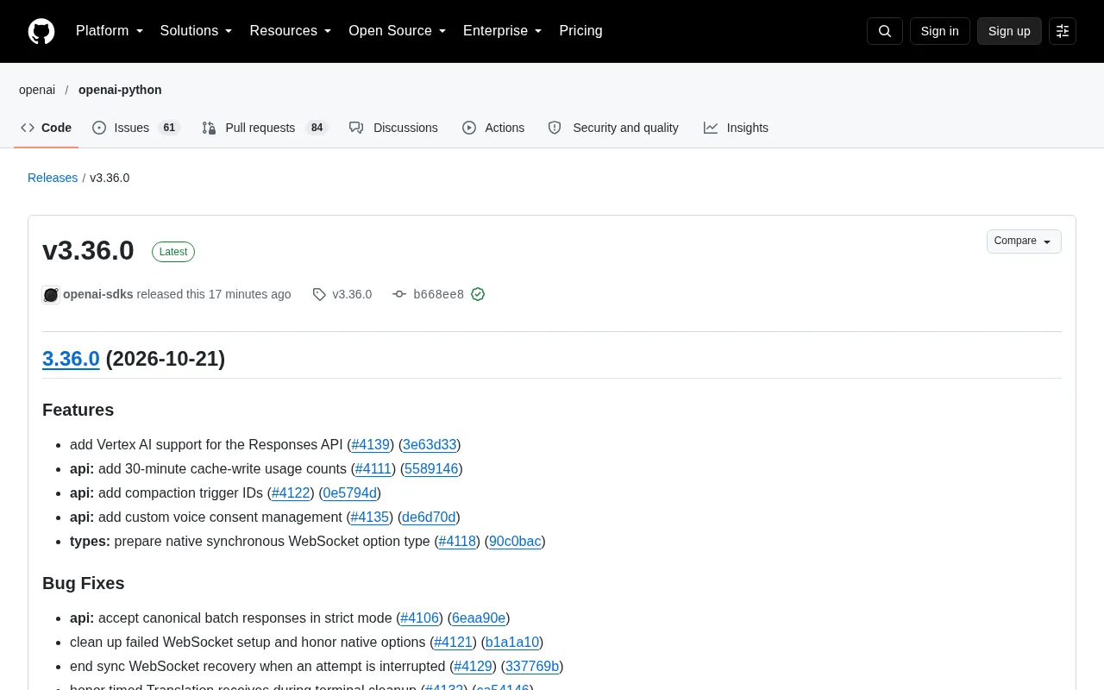Switch to the Code tab
1104x690 pixels.
[47, 128]
